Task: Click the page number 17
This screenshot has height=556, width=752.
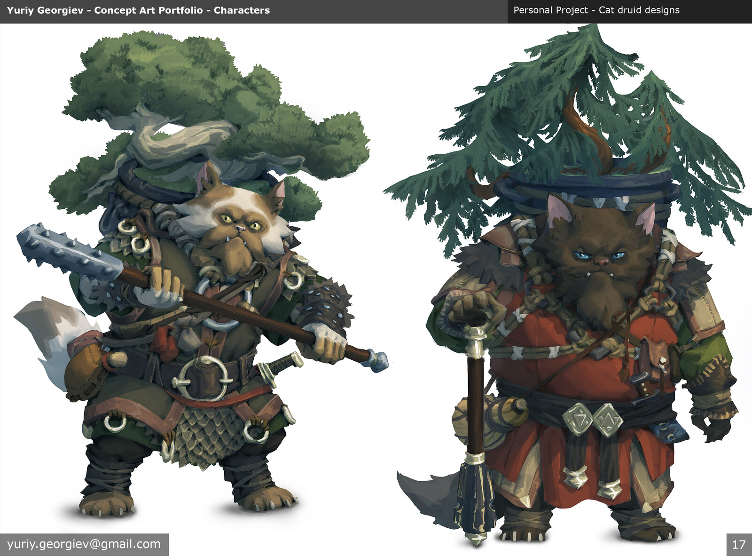Action: [739, 545]
